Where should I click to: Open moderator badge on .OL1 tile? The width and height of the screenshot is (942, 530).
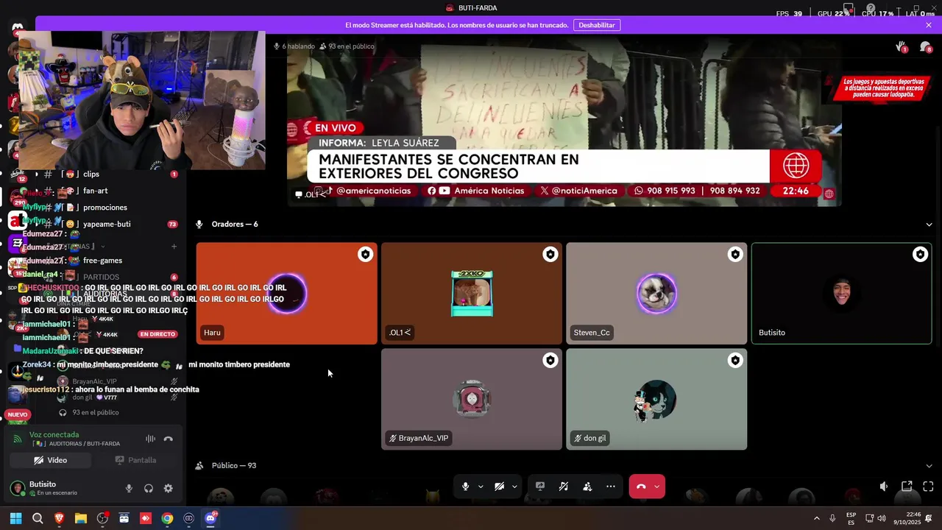click(x=550, y=255)
